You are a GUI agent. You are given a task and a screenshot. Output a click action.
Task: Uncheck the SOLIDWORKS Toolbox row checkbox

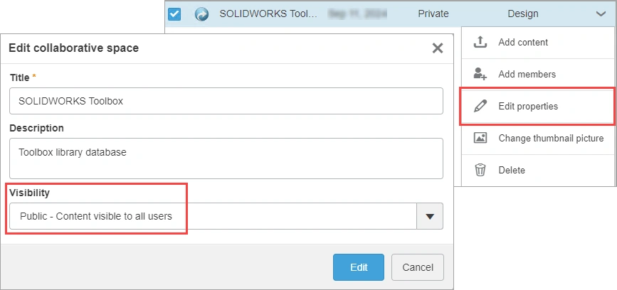click(x=174, y=14)
